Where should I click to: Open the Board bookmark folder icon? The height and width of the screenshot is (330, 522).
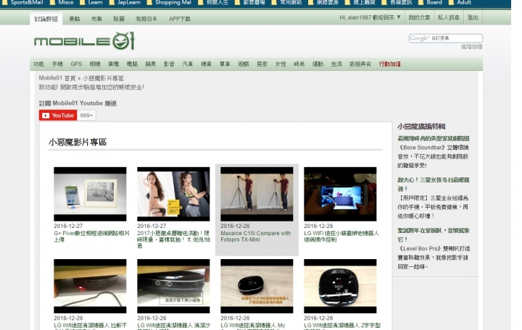point(420,3)
